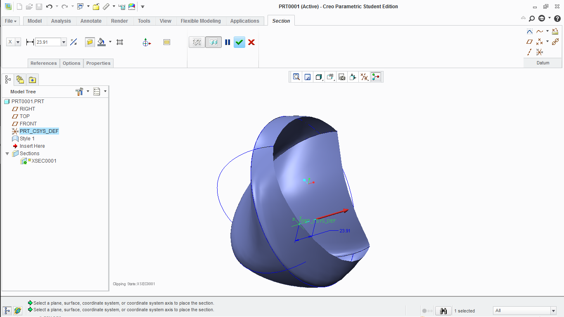The height and width of the screenshot is (317, 564).
Task: Switch to the Applications ribbon tab
Action: (x=245, y=21)
